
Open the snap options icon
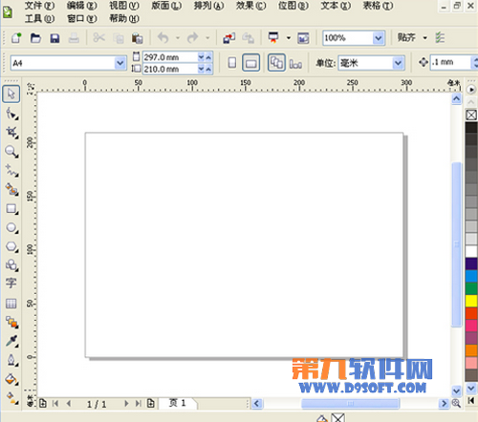point(440,37)
